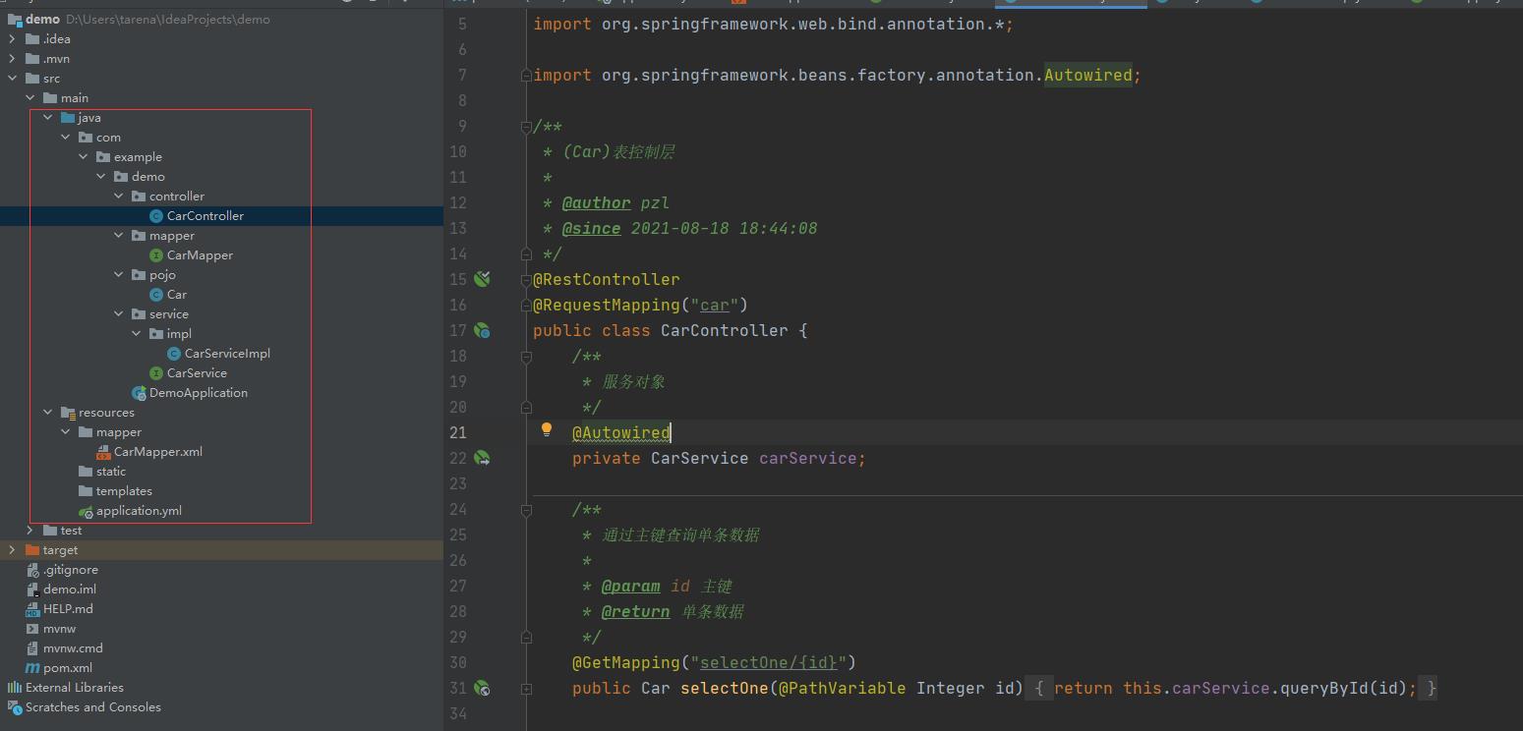Expand the folded selectOne method on line 31
The width and height of the screenshot is (1523, 731).
tap(527, 689)
